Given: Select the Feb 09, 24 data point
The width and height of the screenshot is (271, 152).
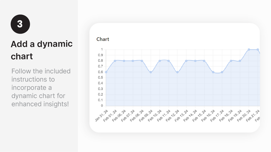Looking at the screenshot, I should coord(151,72).
